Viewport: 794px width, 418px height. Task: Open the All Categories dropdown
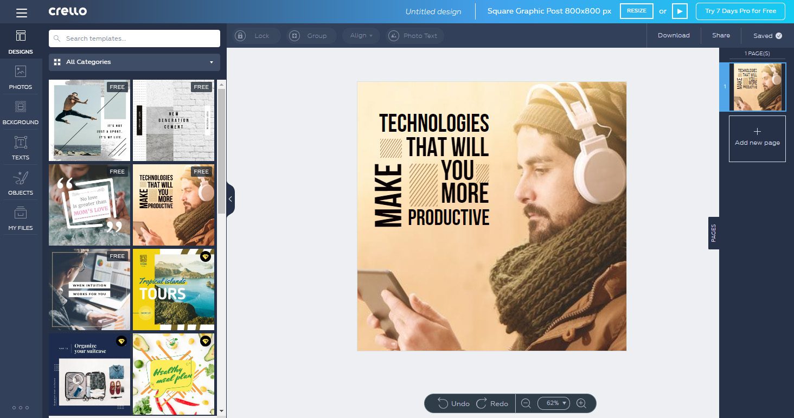[134, 62]
